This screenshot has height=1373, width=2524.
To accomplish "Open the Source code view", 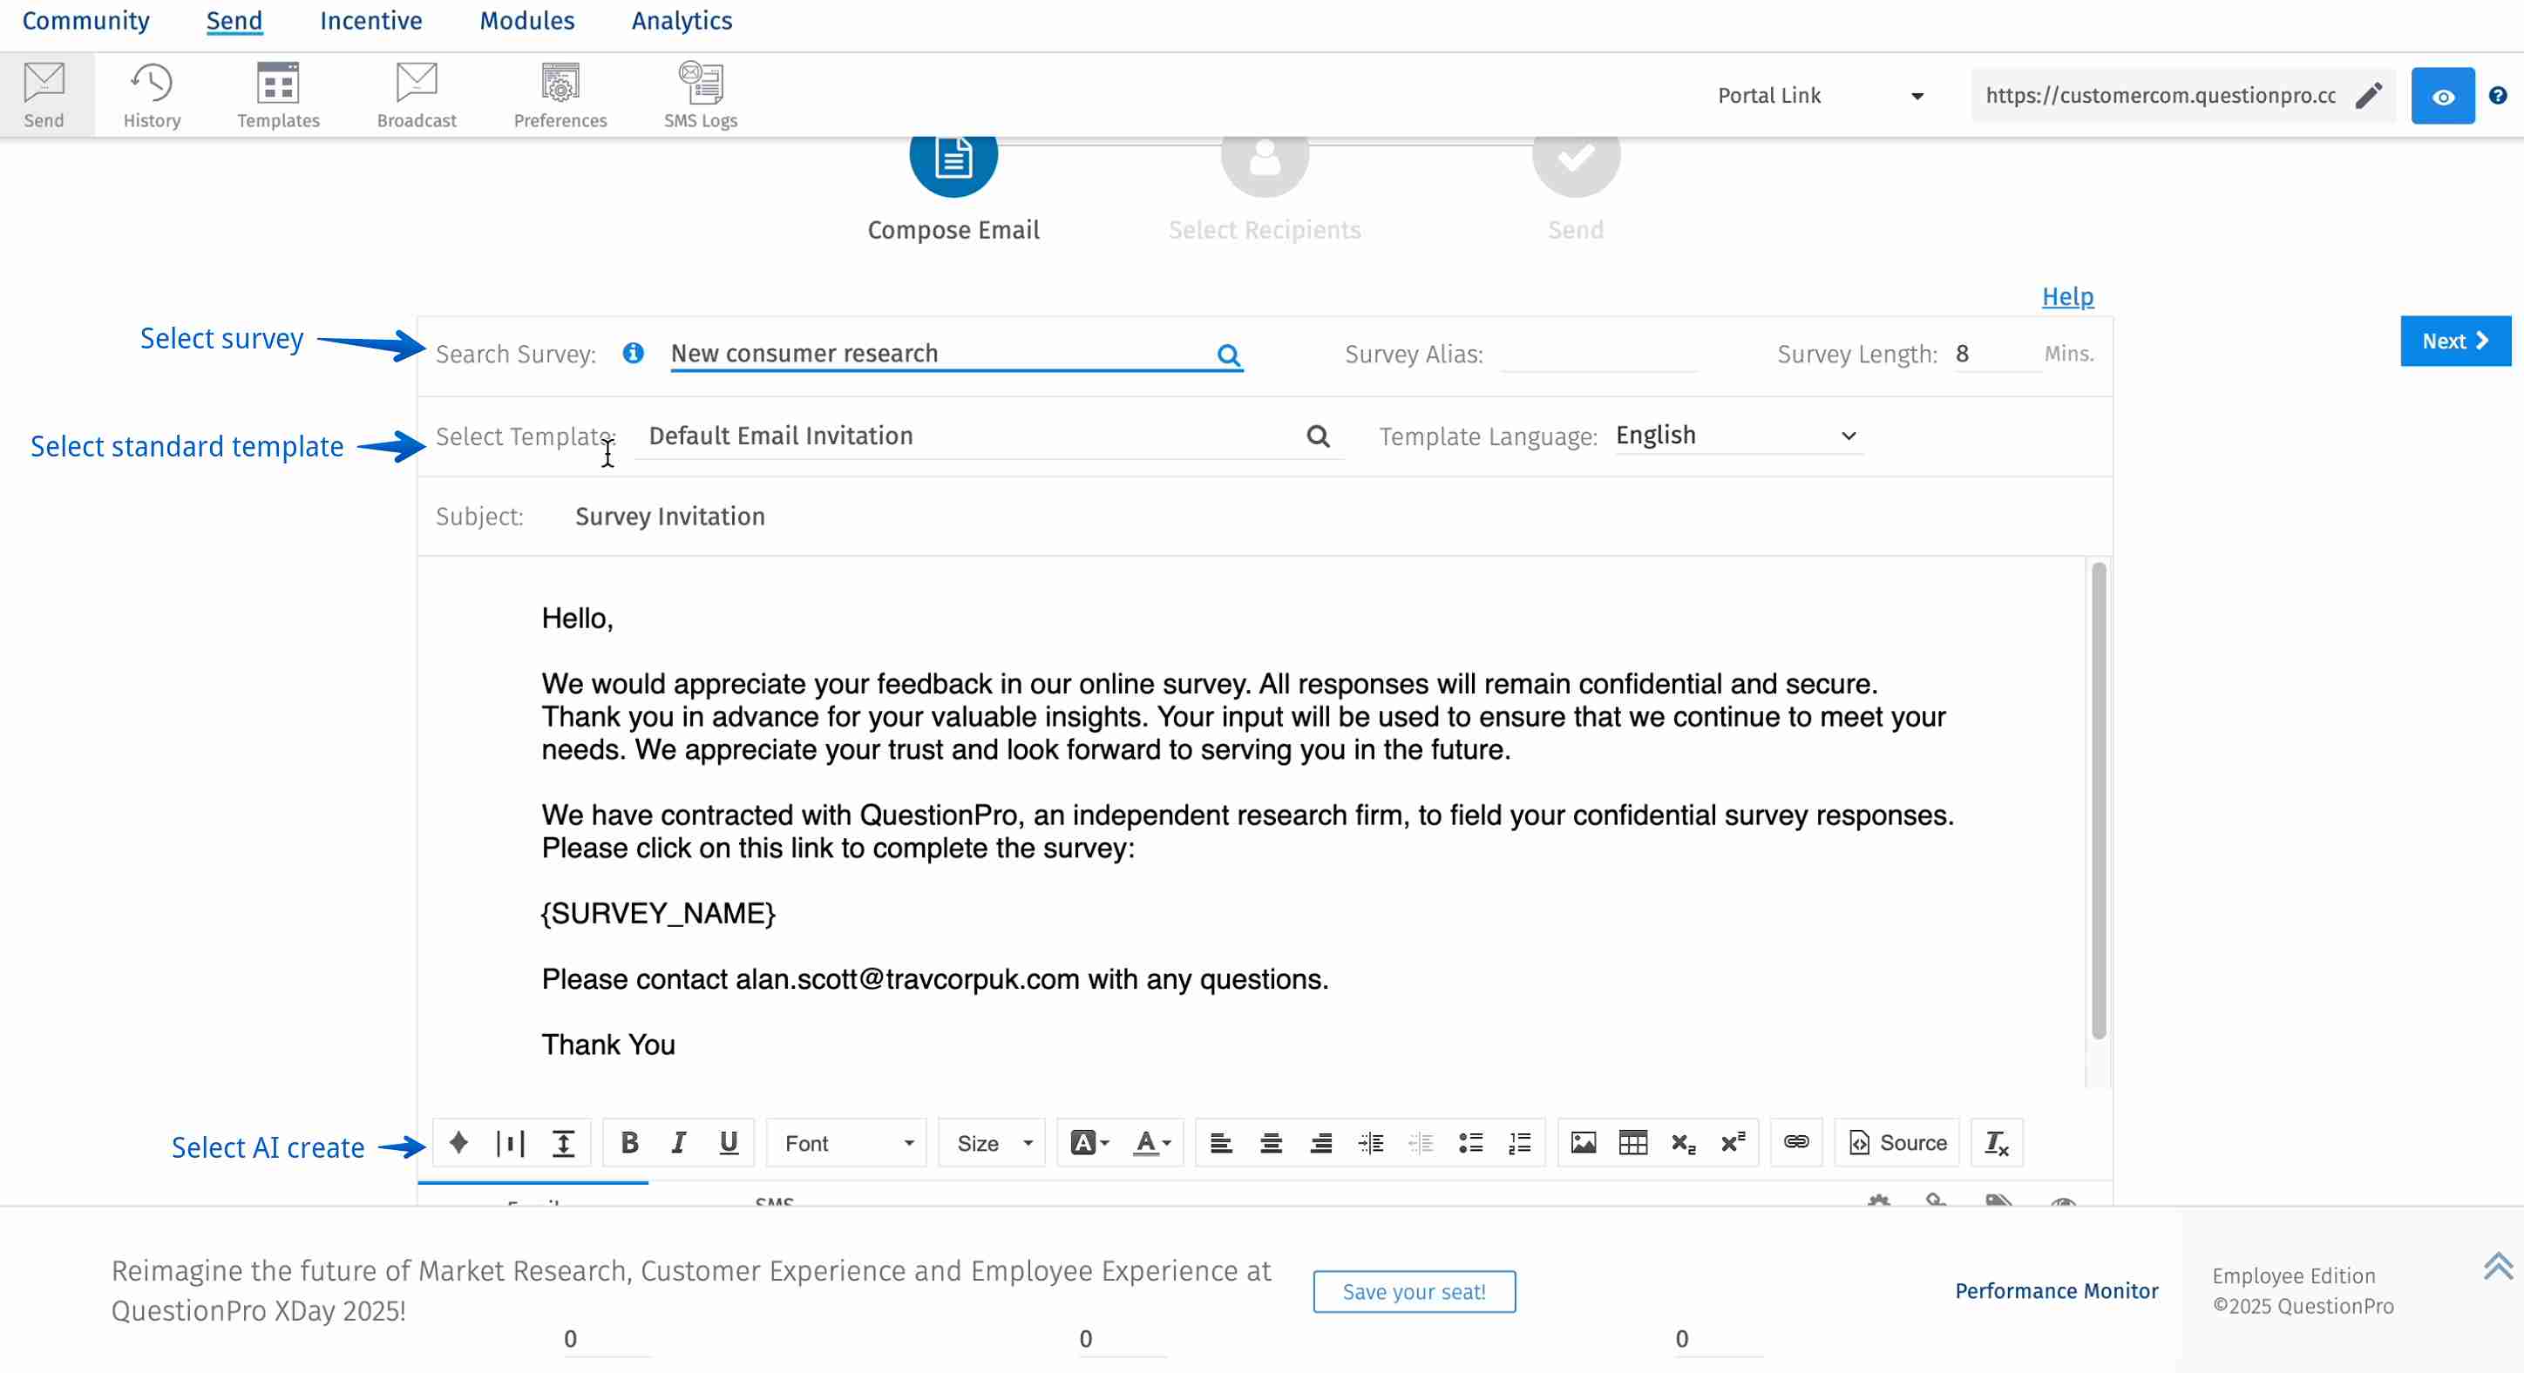I will click(1895, 1142).
